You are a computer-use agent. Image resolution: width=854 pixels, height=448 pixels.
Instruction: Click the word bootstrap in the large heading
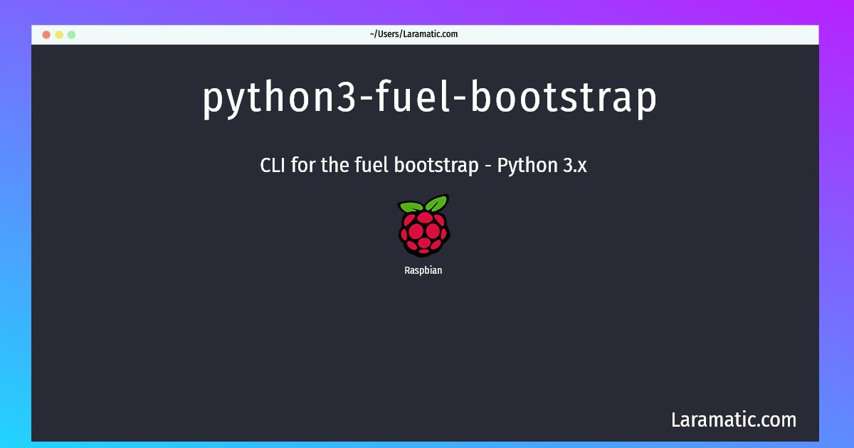pyautogui.click(x=564, y=99)
